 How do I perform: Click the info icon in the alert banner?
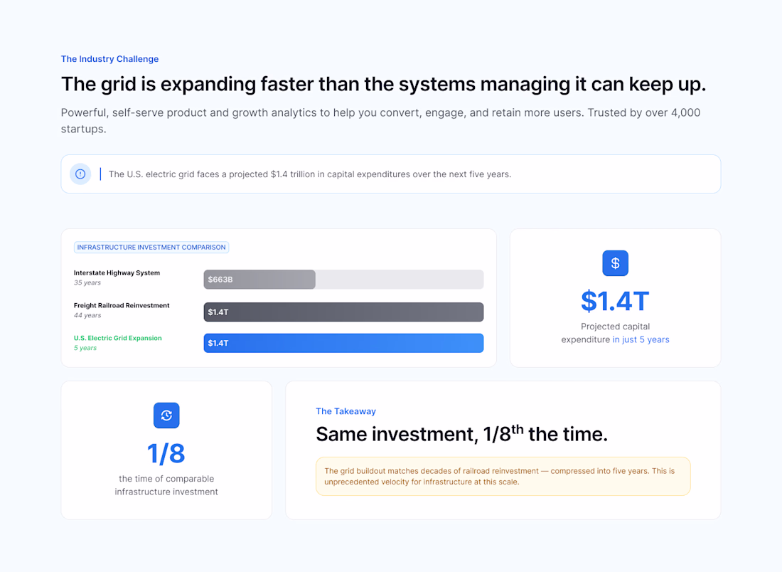pyautogui.click(x=80, y=174)
